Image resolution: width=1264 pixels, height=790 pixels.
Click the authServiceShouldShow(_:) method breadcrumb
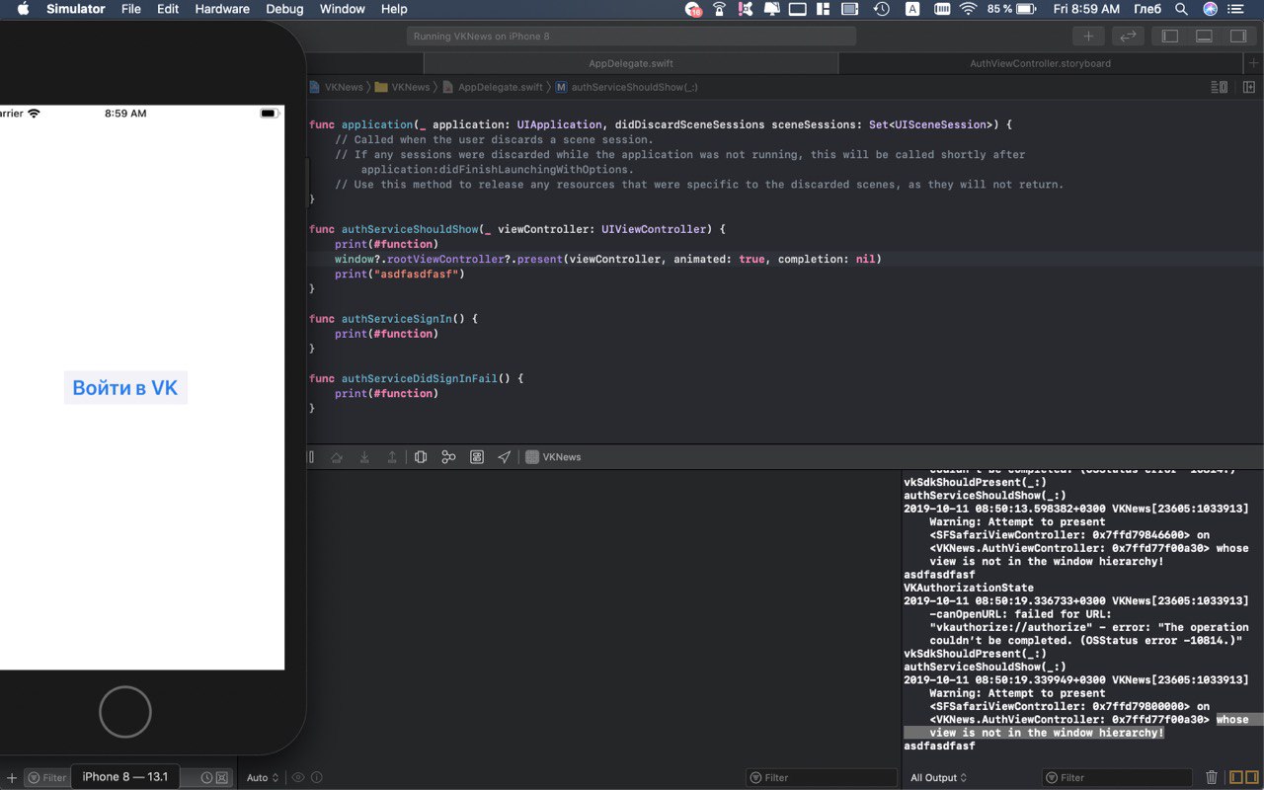tap(626, 87)
